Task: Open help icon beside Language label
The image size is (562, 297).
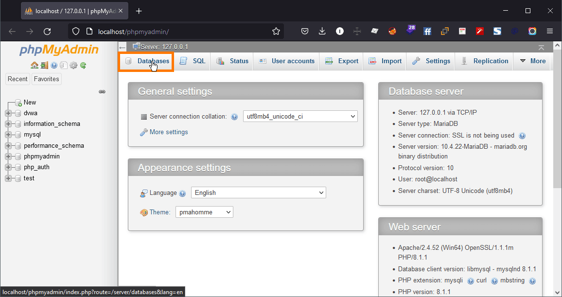Action: pyautogui.click(x=182, y=193)
